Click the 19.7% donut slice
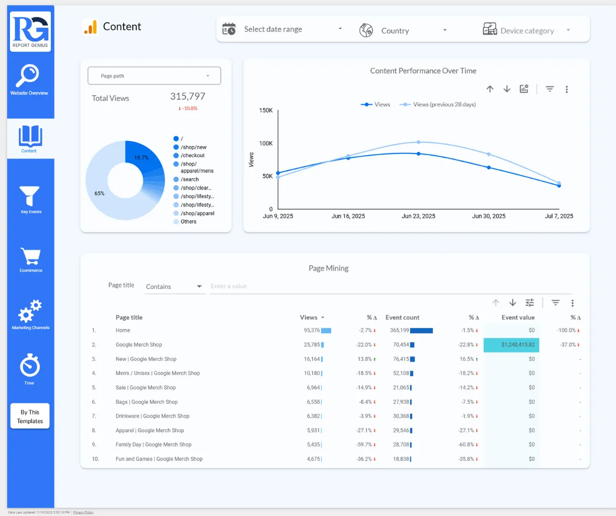Image resolution: width=616 pixels, height=516 pixels. click(143, 157)
